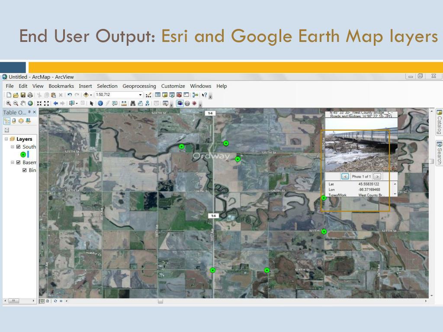Uncheck the South layer visibility checkbox

[19, 147]
